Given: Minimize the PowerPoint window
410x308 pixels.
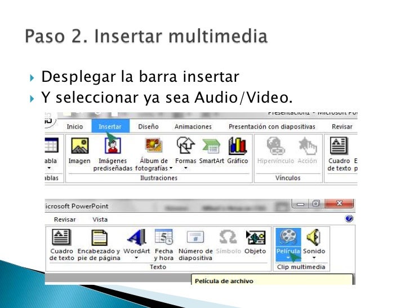Looking at the screenshot, I should click(300, 204).
